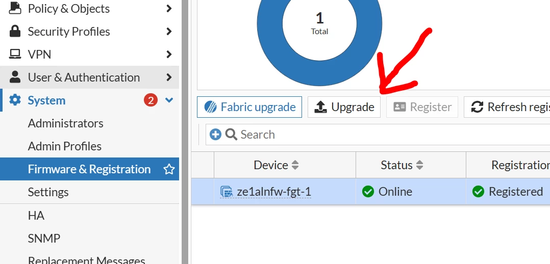Expand the VPN chevron
Viewport: 550px width, 264px height.
169,55
